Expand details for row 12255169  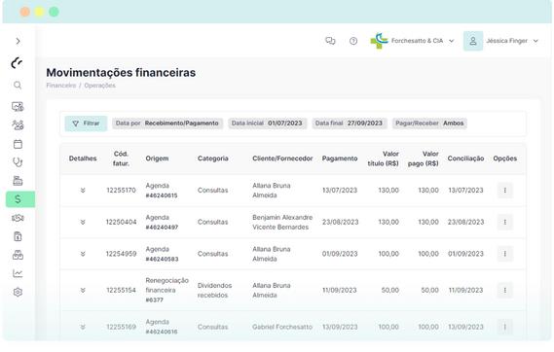[x=83, y=327]
